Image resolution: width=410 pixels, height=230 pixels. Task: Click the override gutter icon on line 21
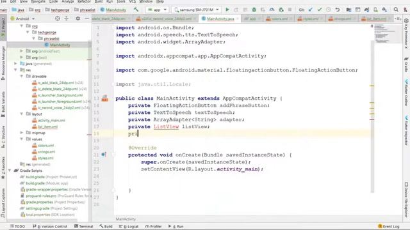[104, 155]
